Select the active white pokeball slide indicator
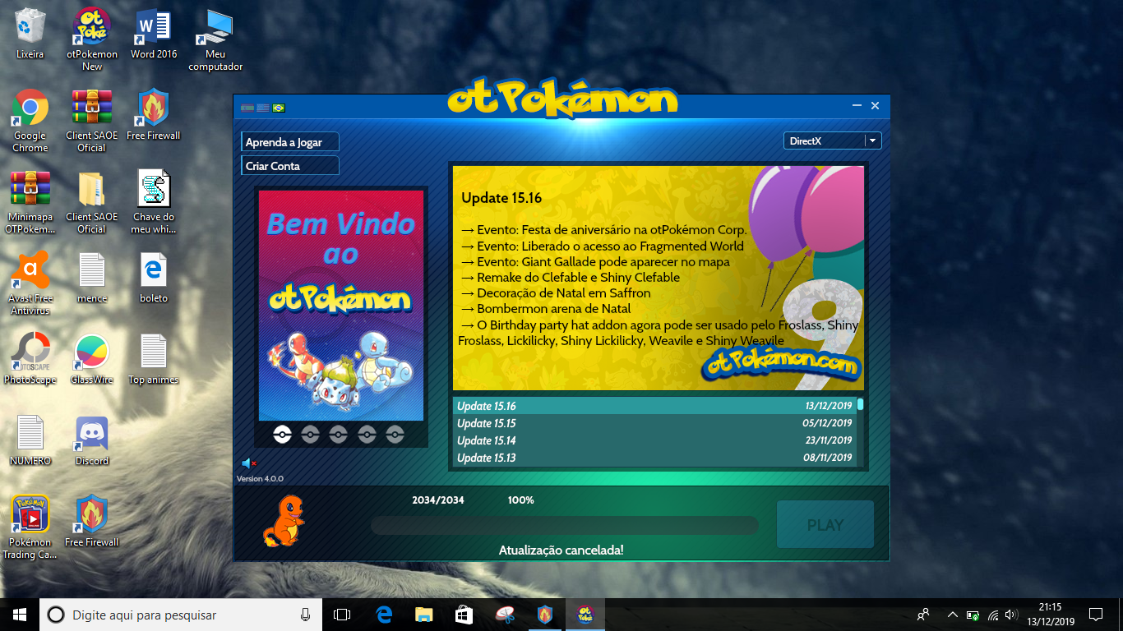1123x631 pixels. click(282, 434)
